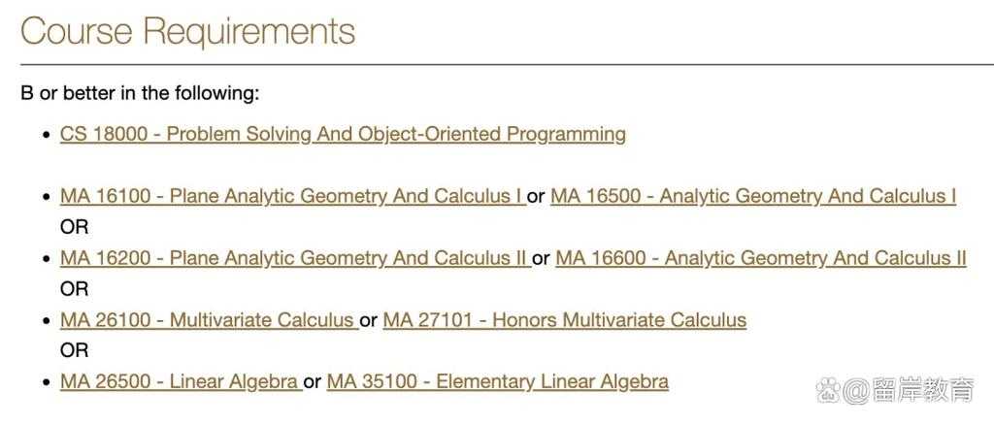Visit the MA 16600 Calculus II link
The image size is (994, 425).
tap(761, 258)
